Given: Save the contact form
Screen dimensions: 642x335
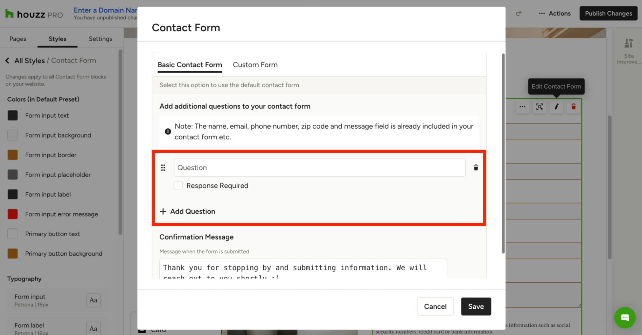Looking at the screenshot, I should (x=476, y=307).
